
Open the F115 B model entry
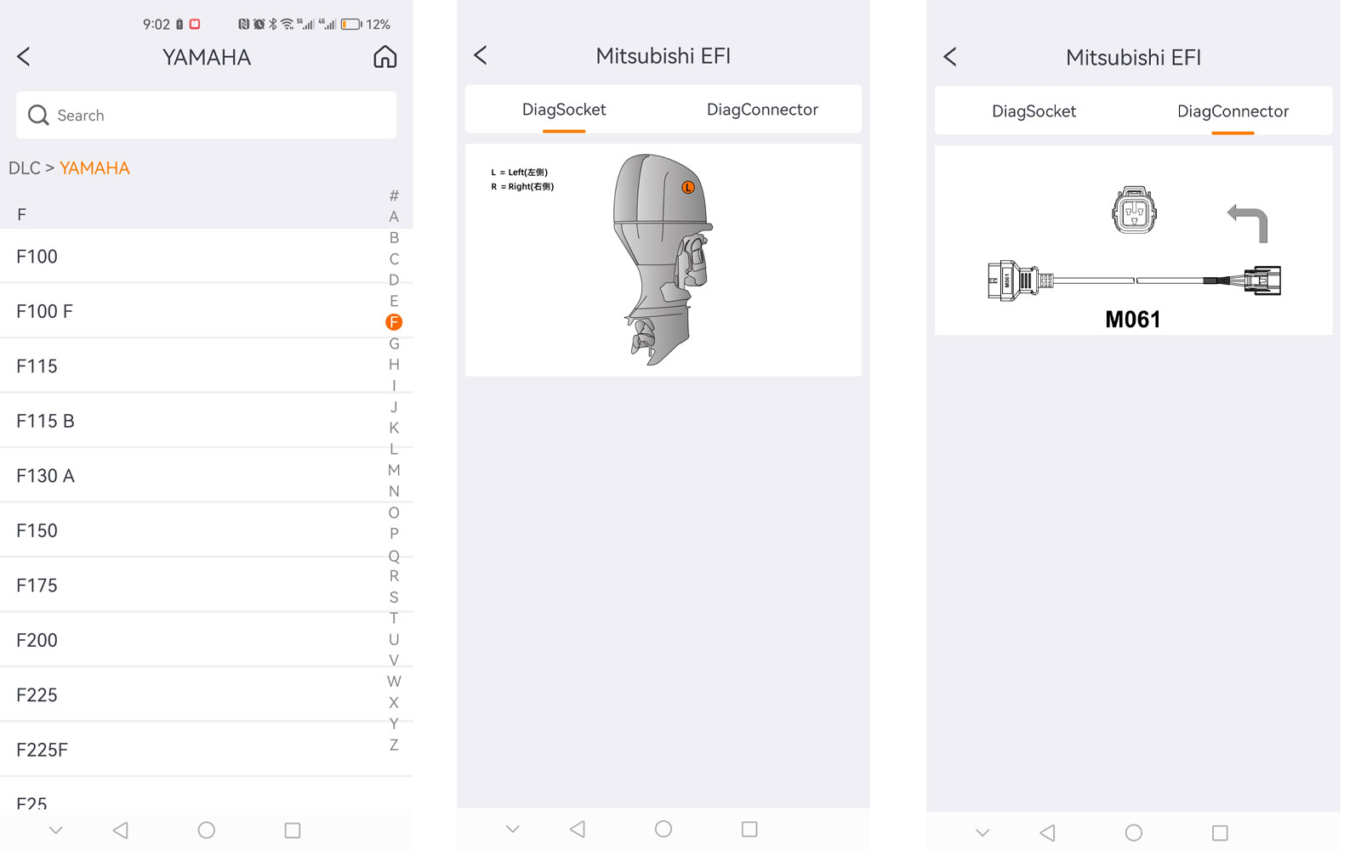point(206,421)
